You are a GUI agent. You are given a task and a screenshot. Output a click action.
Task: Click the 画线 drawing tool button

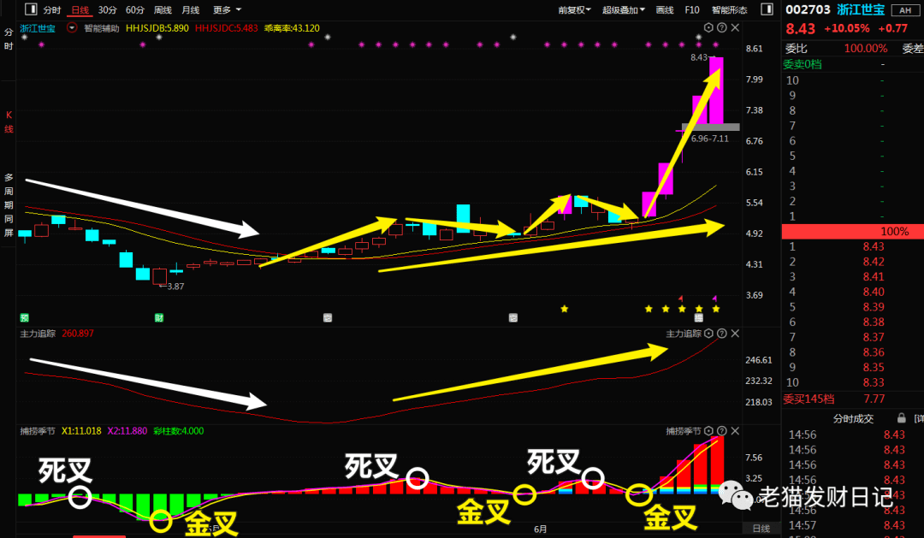coord(665,10)
